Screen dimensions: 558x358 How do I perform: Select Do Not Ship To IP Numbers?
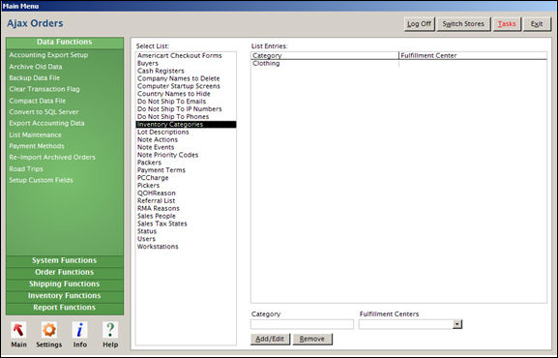[x=186, y=109]
